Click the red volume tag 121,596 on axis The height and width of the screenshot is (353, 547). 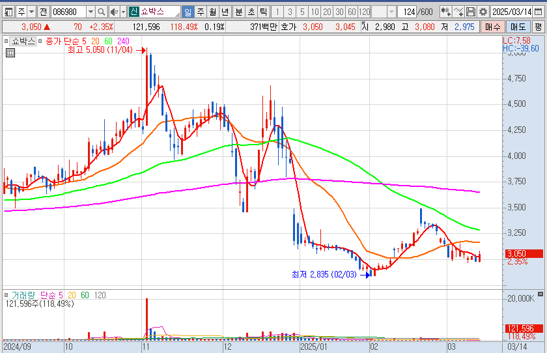tap(524, 328)
